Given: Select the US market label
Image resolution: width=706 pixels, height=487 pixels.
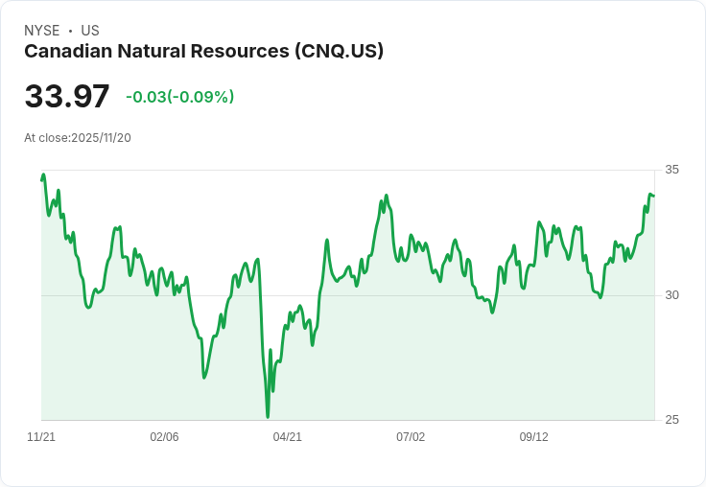Looking at the screenshot, I should click(x=90, y=31).
